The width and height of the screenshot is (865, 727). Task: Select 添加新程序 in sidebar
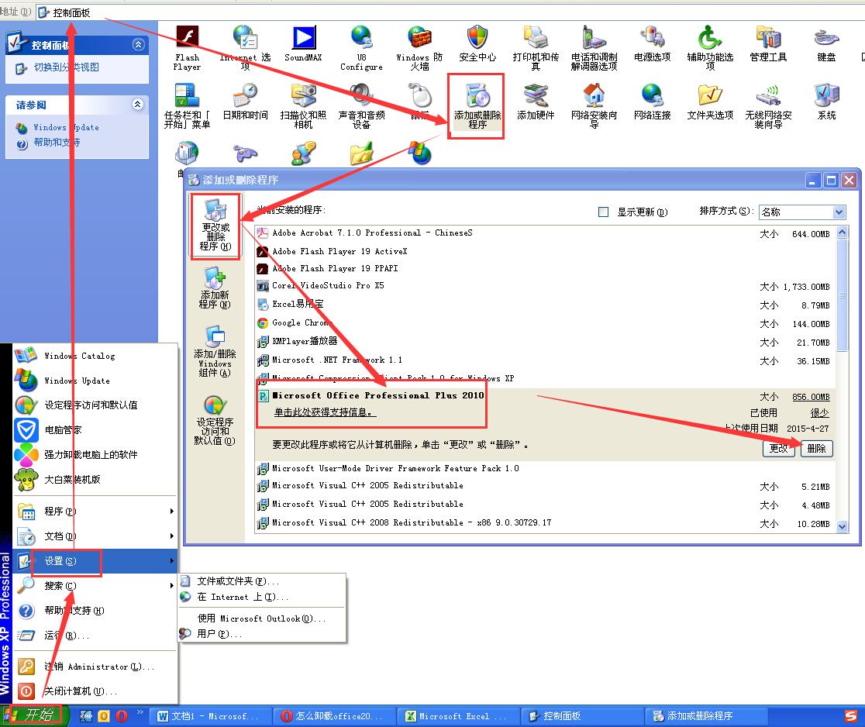point(215,288)
